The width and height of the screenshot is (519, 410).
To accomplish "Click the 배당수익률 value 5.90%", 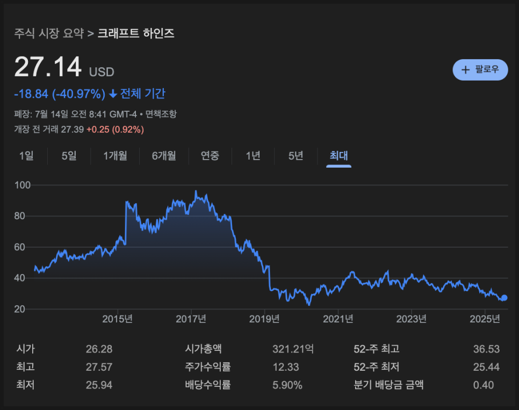I will click(287, 385).
